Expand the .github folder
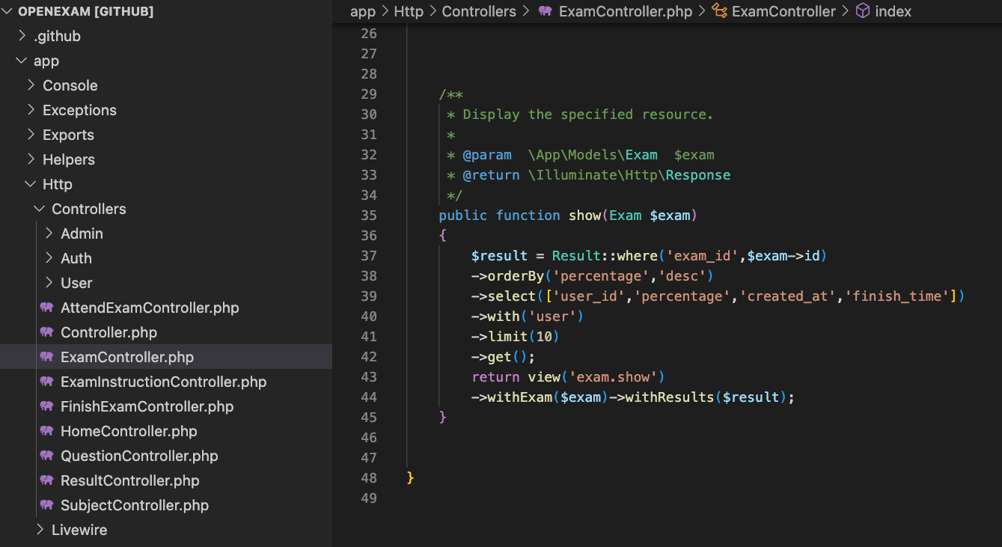This screenshot has height=547, width=1002. click(x=22, y=36)
